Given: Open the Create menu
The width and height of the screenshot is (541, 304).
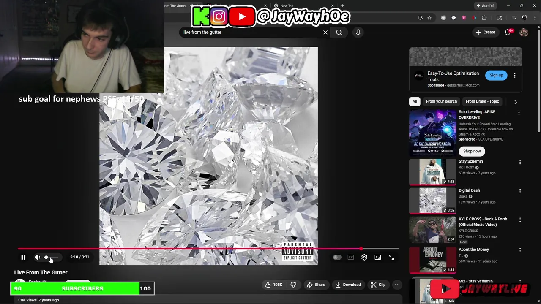Looking at the screenshot, I should (x=485, y=32).
